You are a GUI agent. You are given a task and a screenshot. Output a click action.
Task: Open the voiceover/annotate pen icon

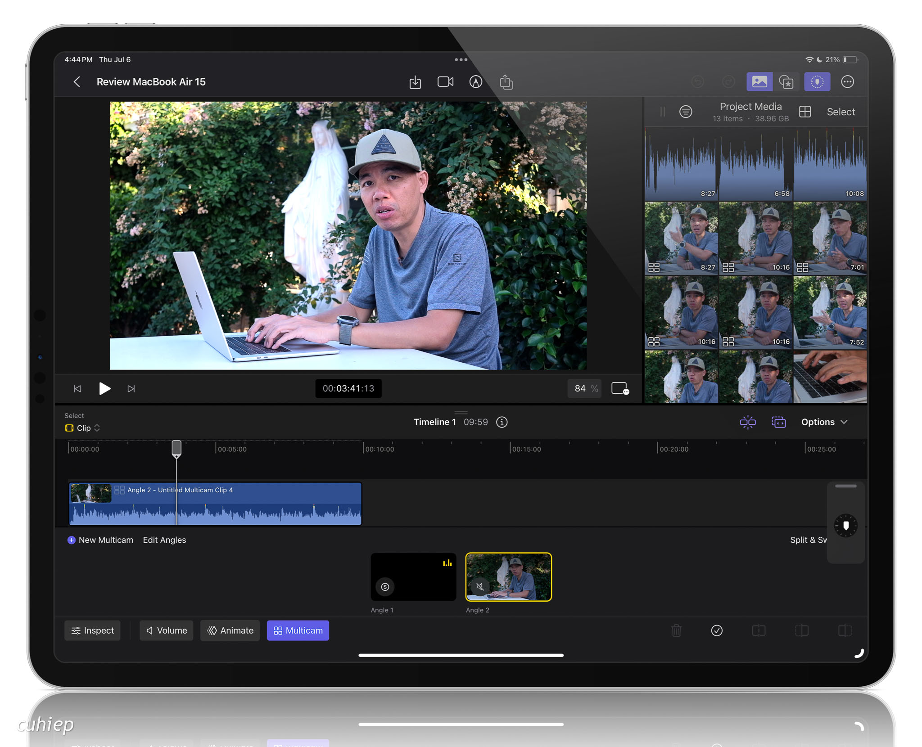[x=476, y=82]
